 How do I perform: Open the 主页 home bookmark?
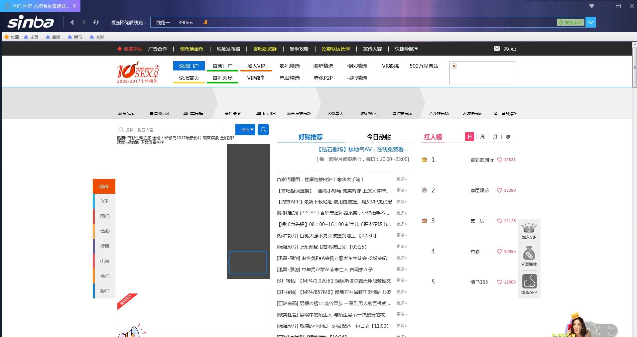point(31,37)
